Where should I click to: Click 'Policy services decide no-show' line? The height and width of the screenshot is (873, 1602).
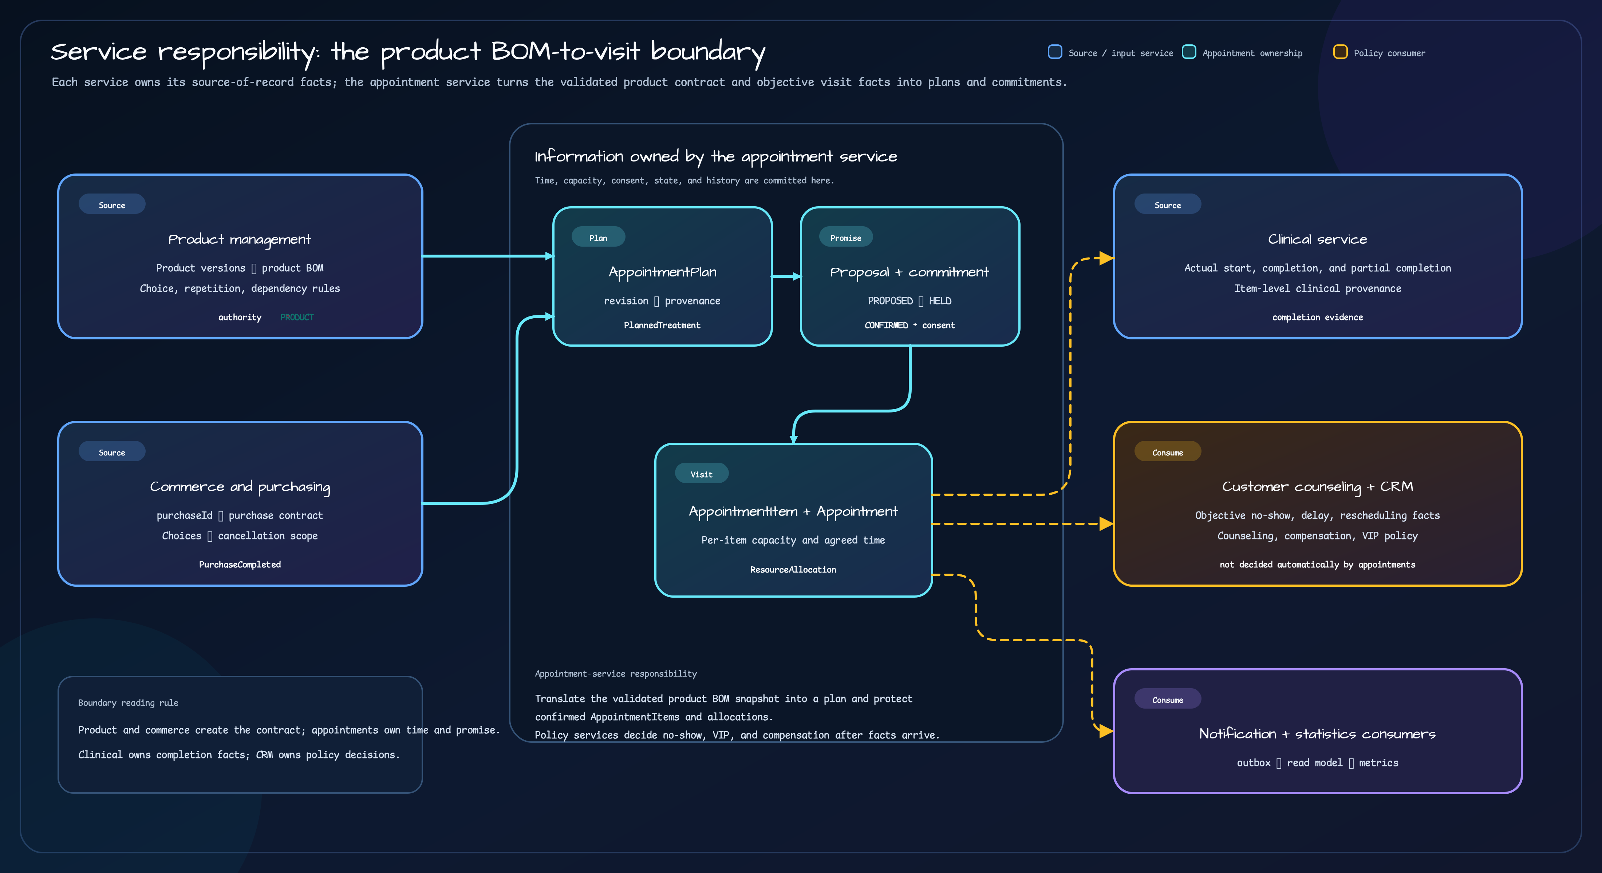pyautogui.click(x=737, y=735)
